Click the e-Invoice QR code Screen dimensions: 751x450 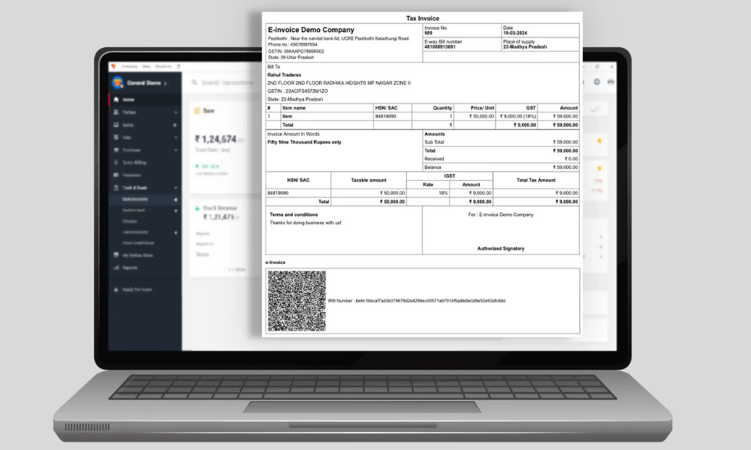[297, 301]
